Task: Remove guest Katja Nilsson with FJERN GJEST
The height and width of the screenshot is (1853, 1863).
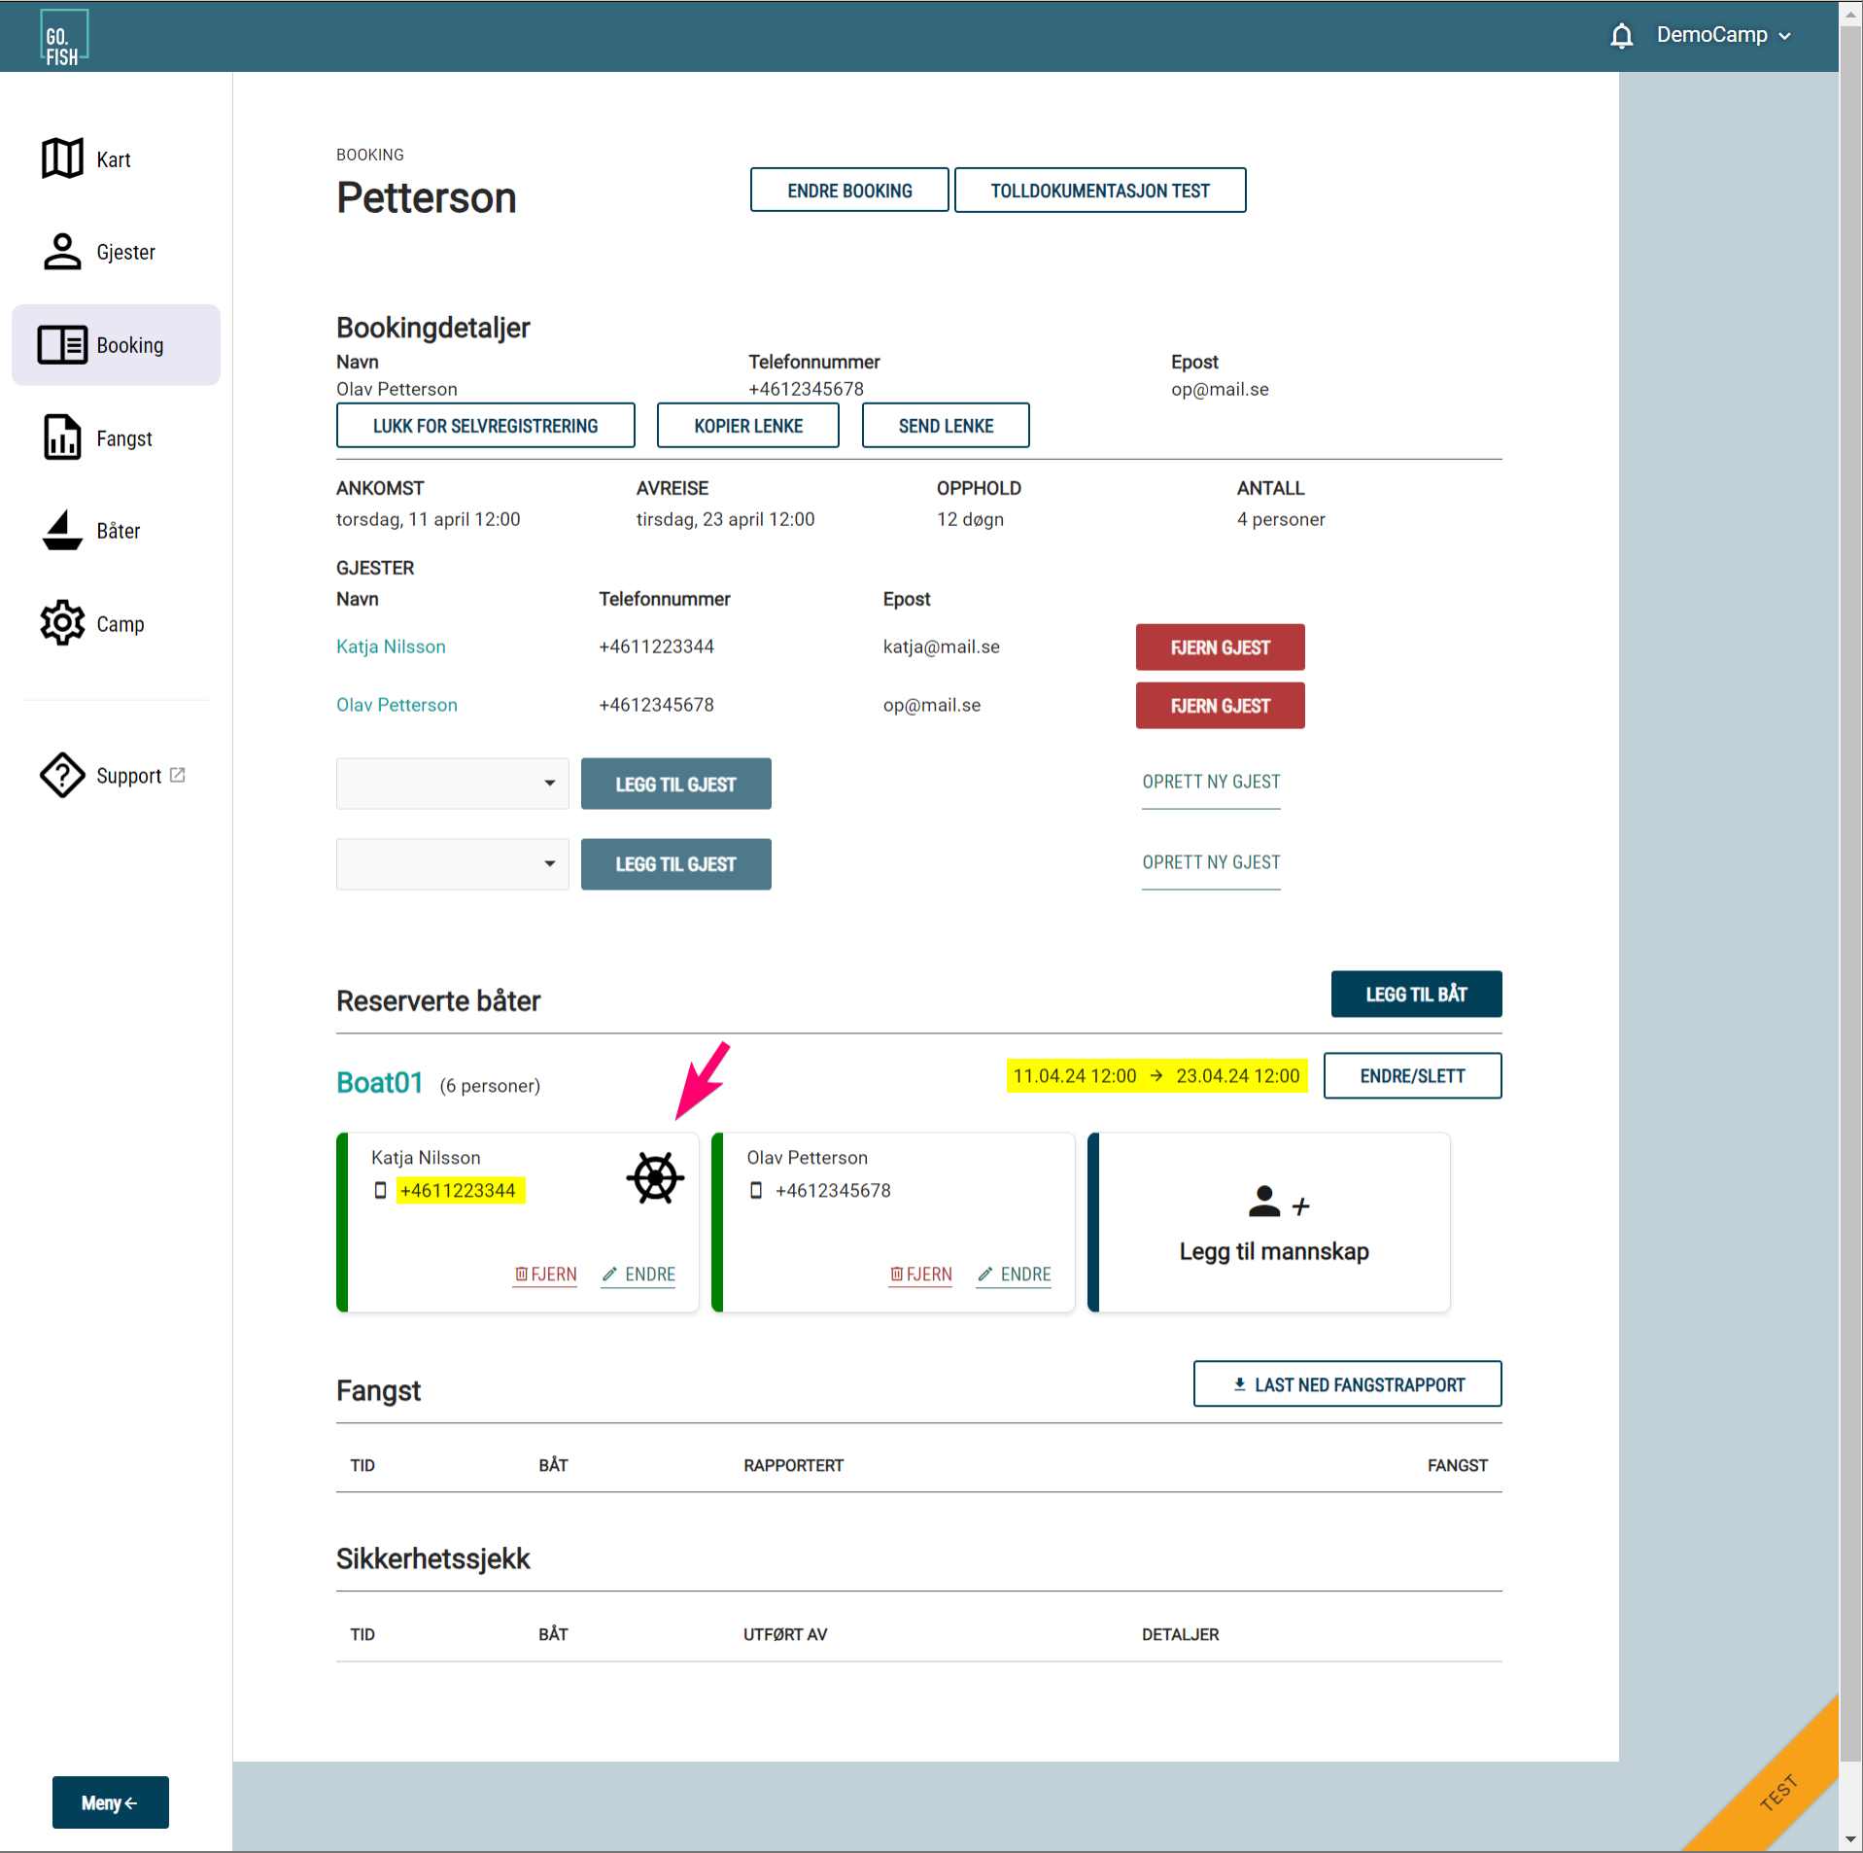Action: click(x=1220, y=647)
